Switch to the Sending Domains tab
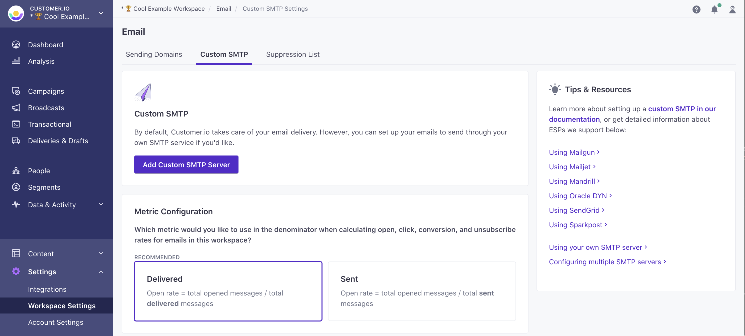This screenshot has height=336, width=745. pos(154,54)
